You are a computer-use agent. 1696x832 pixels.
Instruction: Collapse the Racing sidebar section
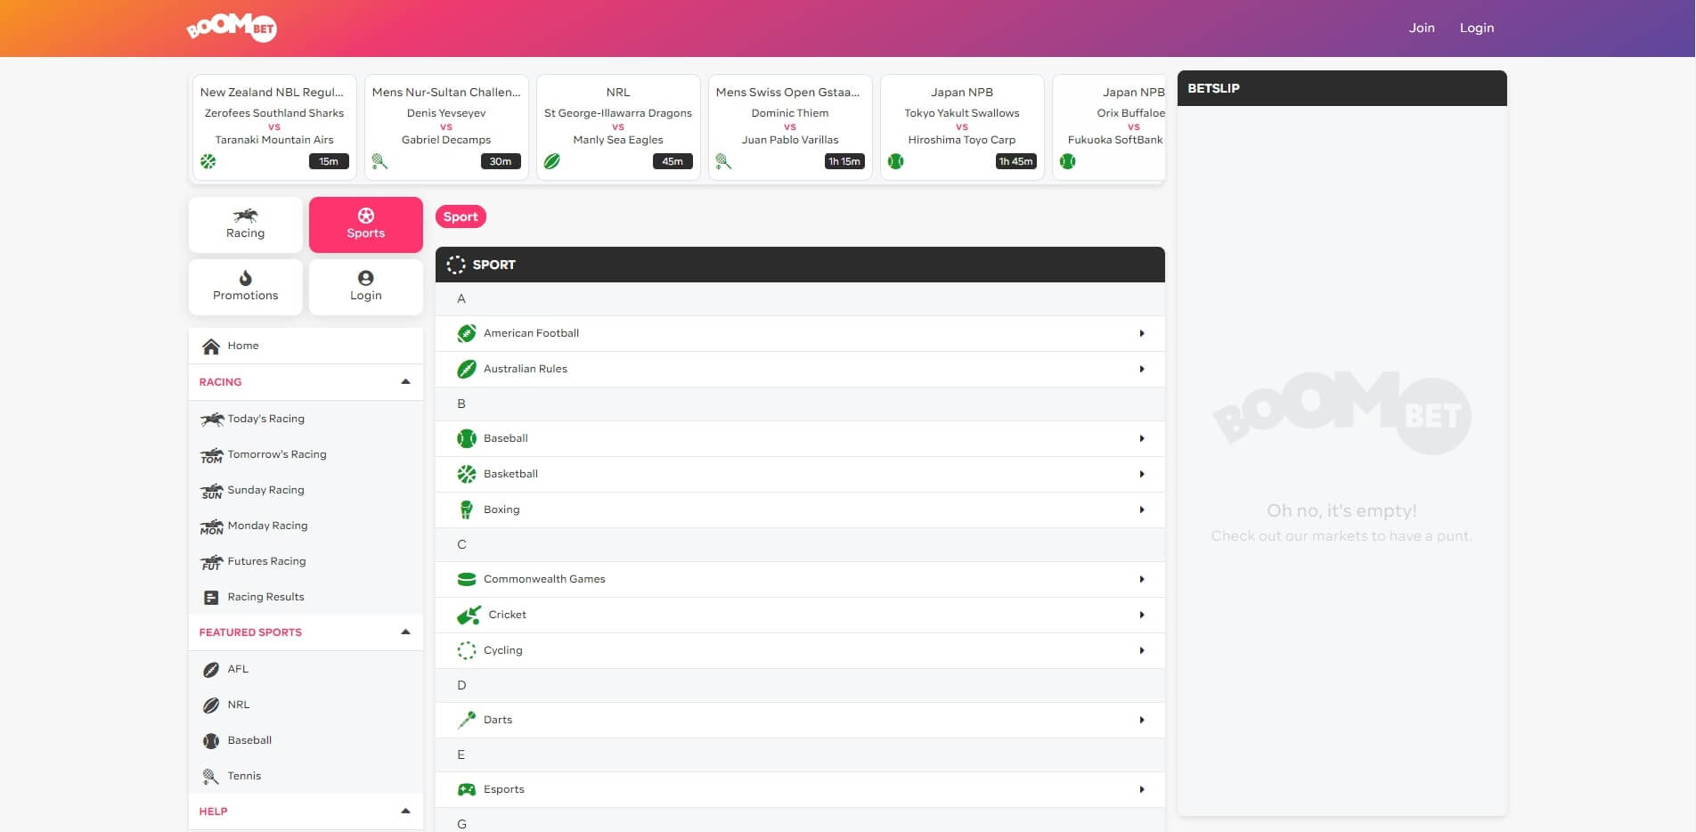(x=405, y=382)
